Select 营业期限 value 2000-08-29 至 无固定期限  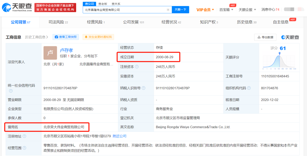(x=64, y=100)
